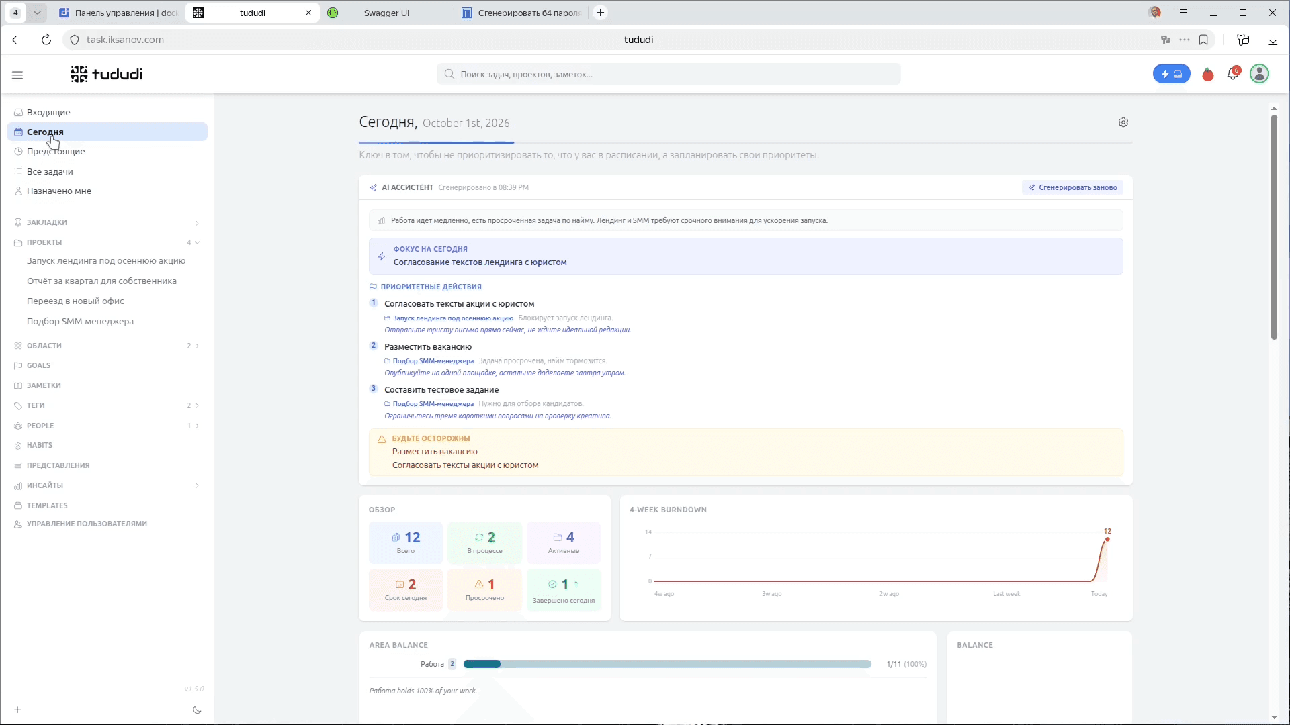Switch to Swagger UI tab

tap(386, 13)
